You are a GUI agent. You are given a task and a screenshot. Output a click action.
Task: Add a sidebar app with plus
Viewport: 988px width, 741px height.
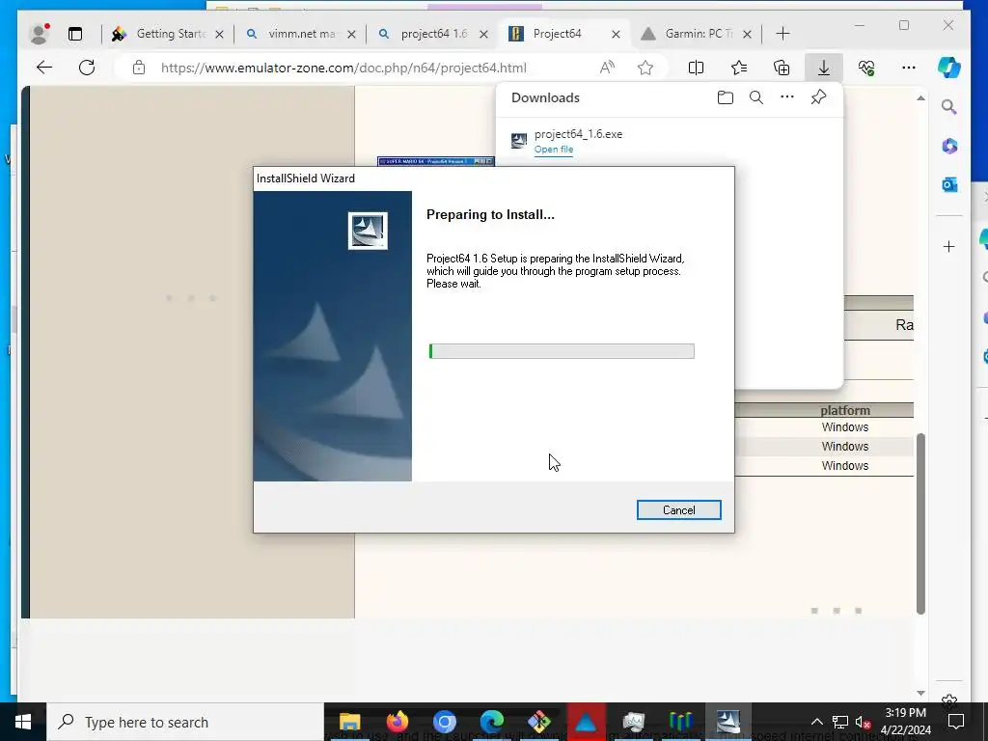click(949, 246)
